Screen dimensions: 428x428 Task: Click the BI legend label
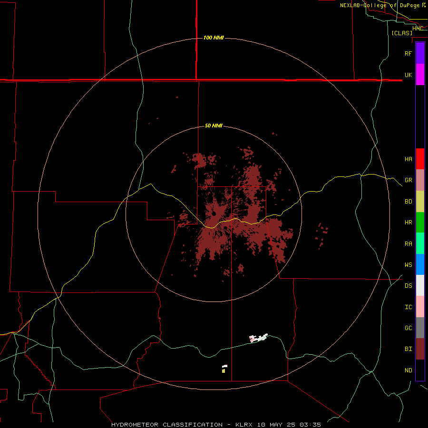(x=408, y=349)
